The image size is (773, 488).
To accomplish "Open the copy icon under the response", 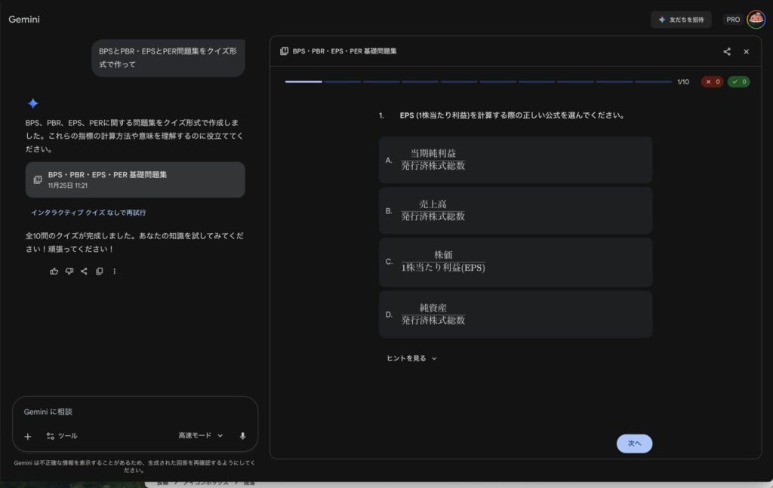I will (99, 270).
